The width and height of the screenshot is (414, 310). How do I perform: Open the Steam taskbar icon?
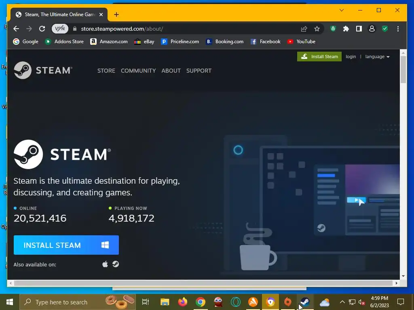pyautogui.click(x=305, y=302)
